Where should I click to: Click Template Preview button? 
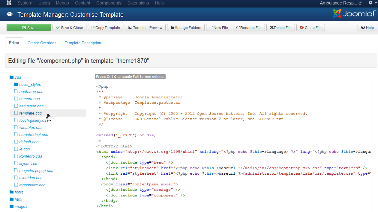(x=145, y=28)
